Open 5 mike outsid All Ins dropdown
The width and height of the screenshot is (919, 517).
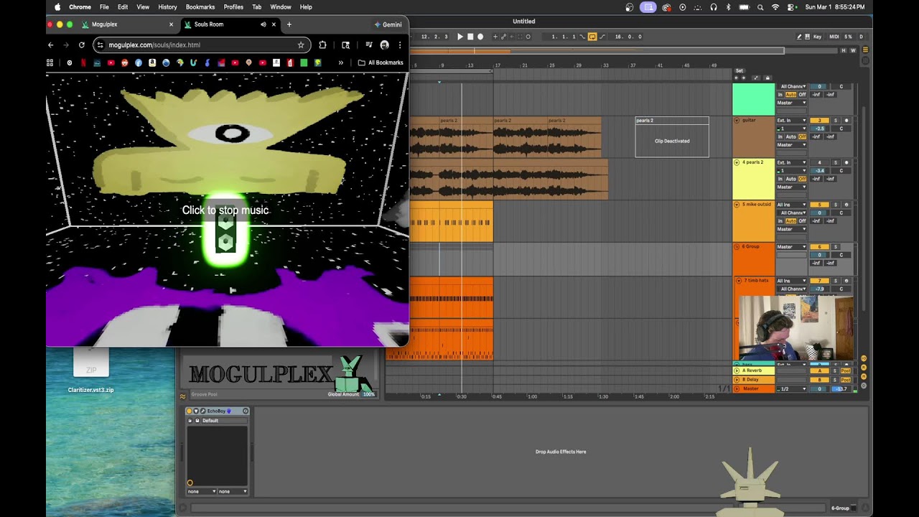[x=791, y=205]
